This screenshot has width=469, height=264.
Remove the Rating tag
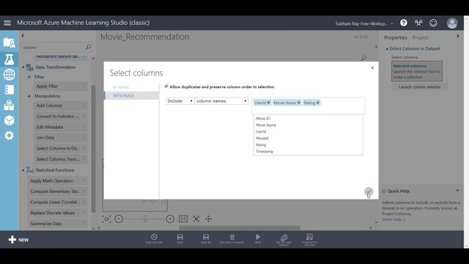[317, 103]
